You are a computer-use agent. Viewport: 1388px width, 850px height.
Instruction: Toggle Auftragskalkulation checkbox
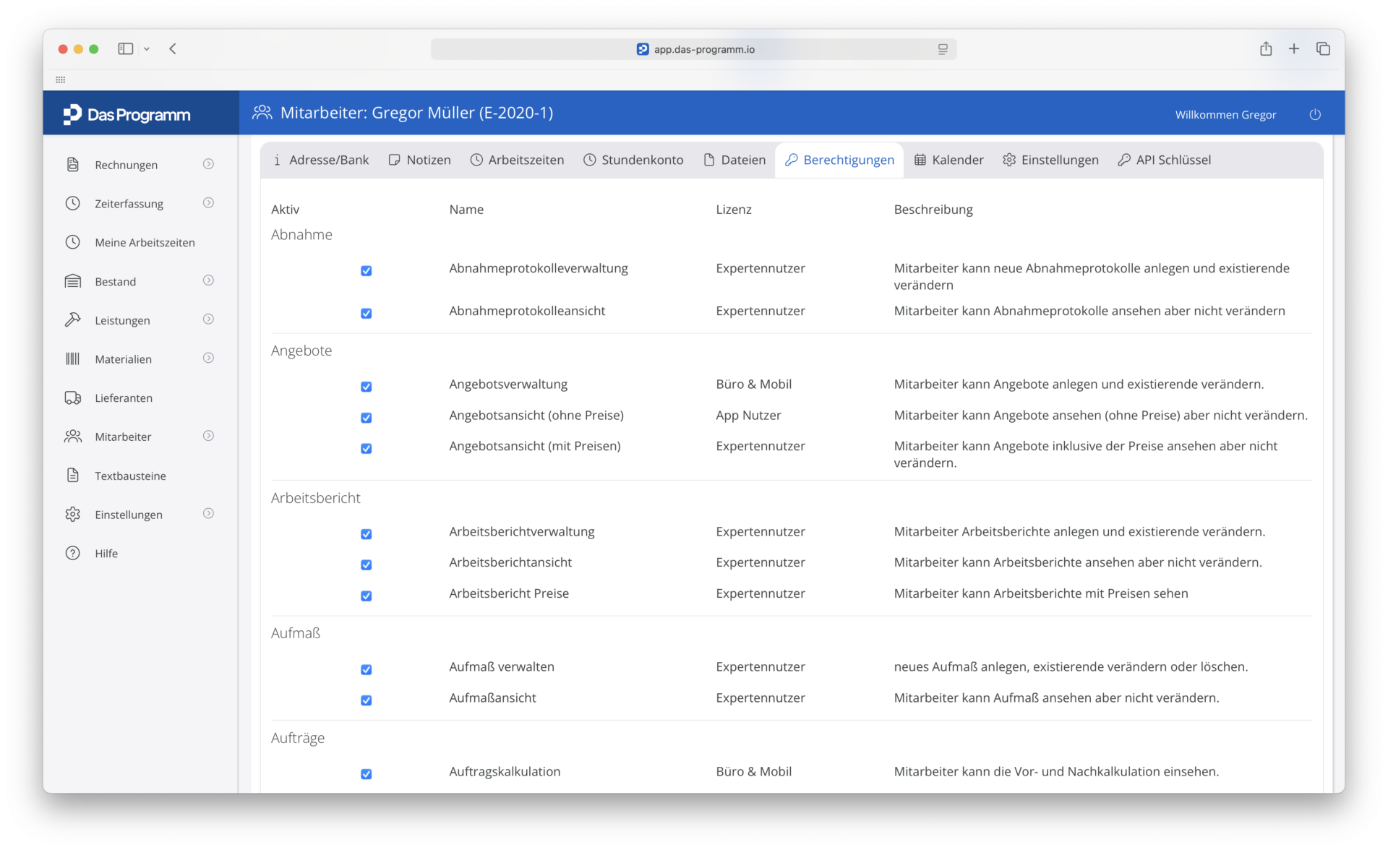pyautogui.click(x=367, y=774)
